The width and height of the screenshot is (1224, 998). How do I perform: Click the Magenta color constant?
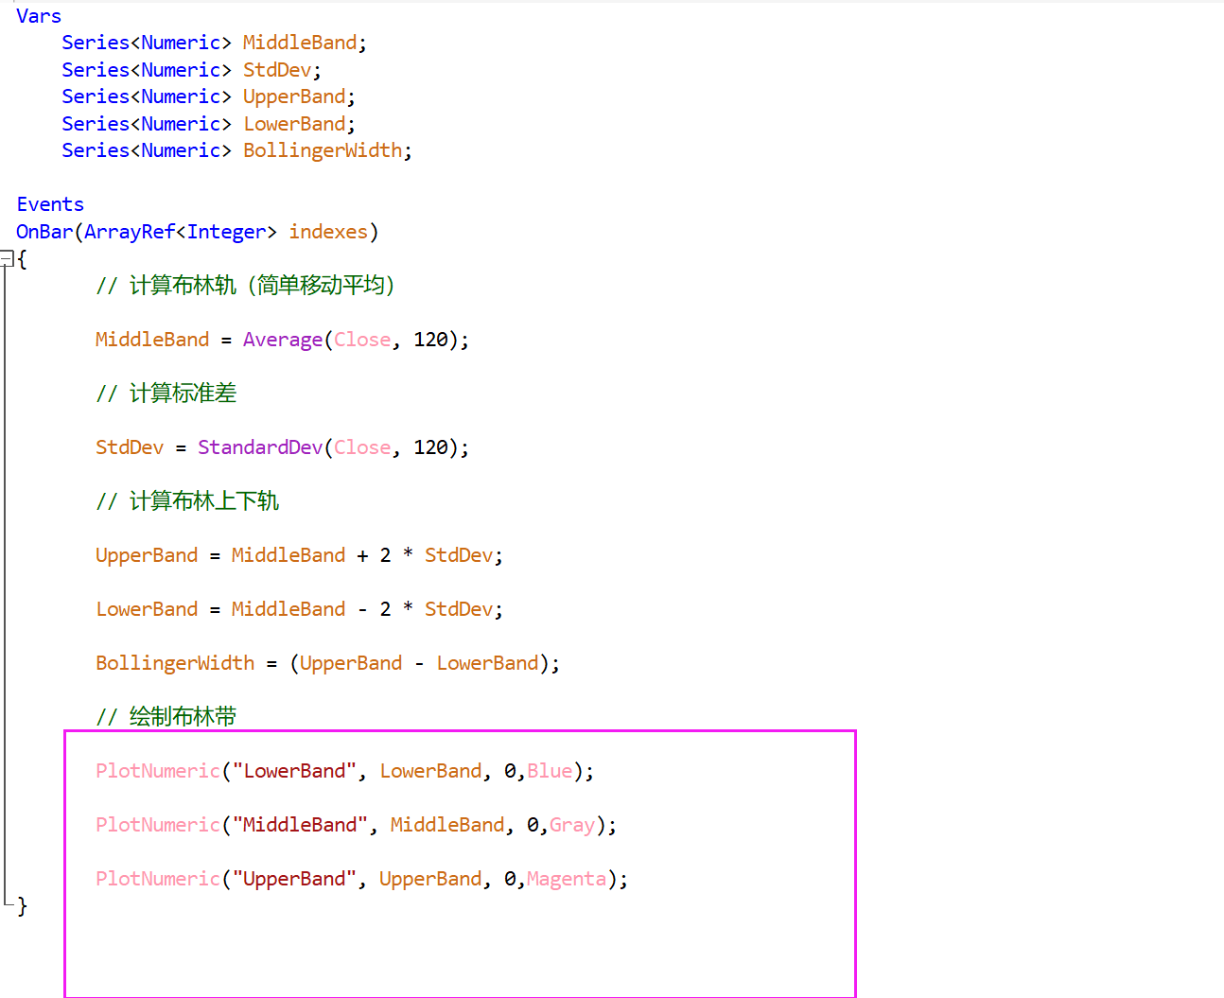566,879
